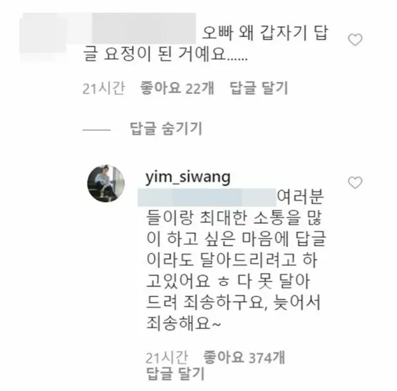Open the blurred mention in yim_siwang's reply

[207, 198]
